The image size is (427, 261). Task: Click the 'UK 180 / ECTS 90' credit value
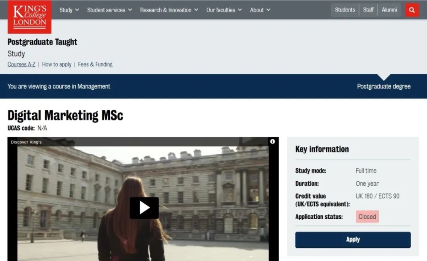tap(377, 196)
